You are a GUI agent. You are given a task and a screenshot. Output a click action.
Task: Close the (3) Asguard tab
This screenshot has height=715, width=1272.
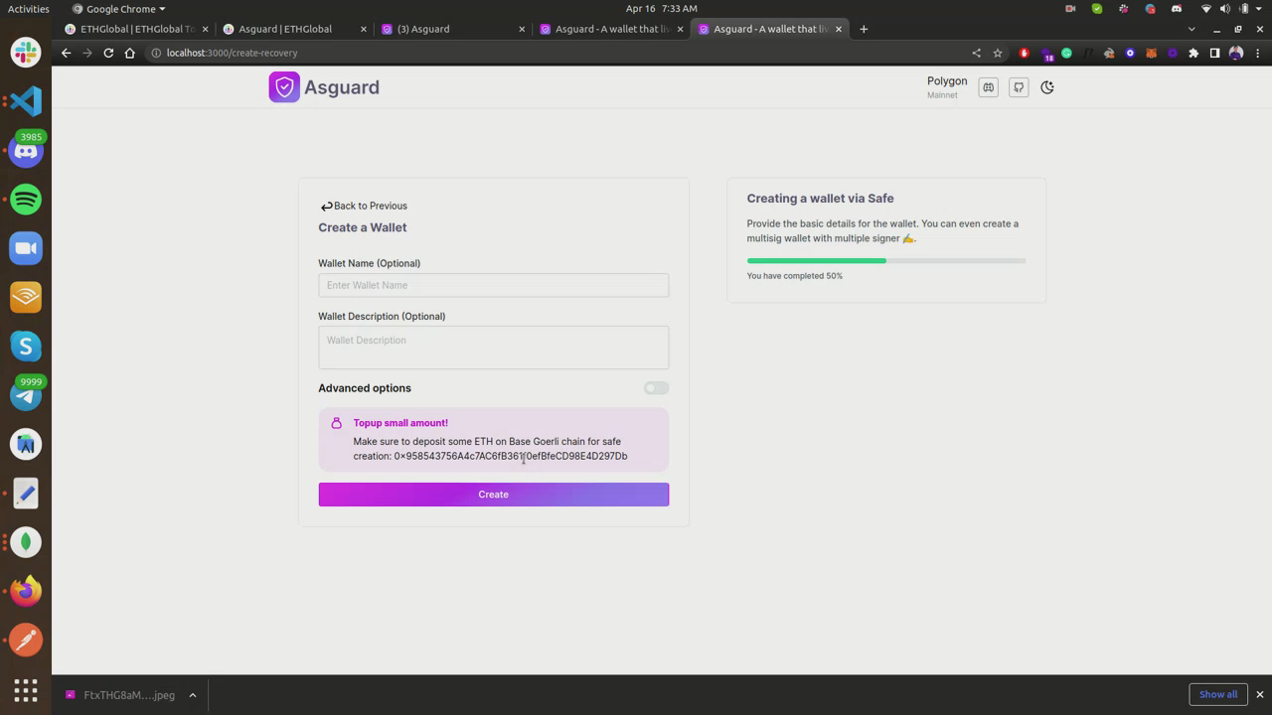tap(522, 29)
